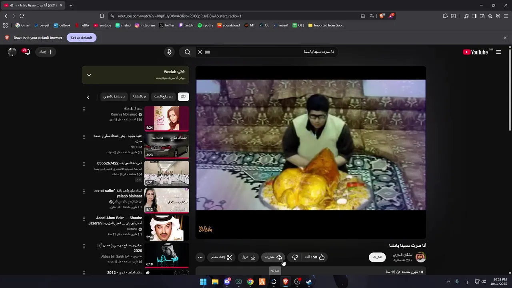This screenshot has width=512, height=288.
Task: Clear the search box with X
Action: [x=200, y=52]
